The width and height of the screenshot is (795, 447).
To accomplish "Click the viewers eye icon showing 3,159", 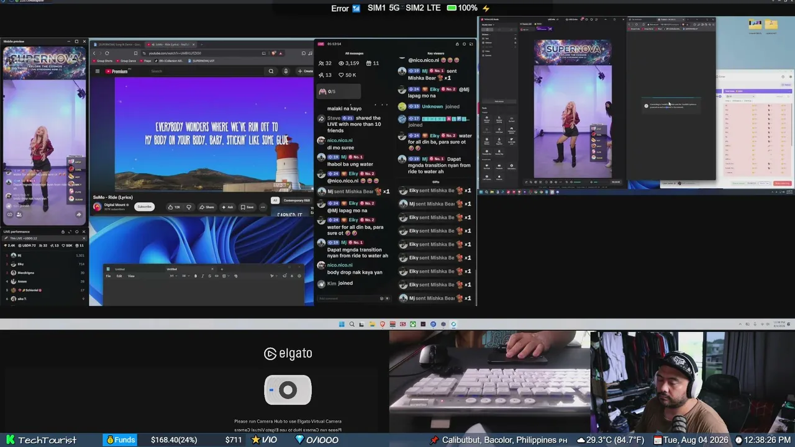I will click(x=341, y=63).
